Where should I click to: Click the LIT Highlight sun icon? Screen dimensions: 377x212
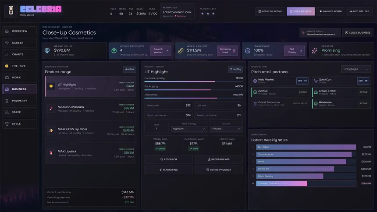click(51, 86)
